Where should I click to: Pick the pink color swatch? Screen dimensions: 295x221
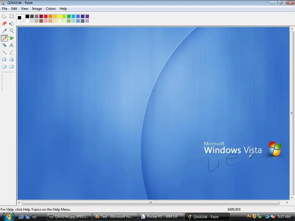46,21
